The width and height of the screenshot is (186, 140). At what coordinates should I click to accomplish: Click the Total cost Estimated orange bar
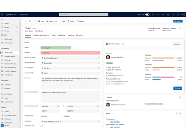point(163,58)
